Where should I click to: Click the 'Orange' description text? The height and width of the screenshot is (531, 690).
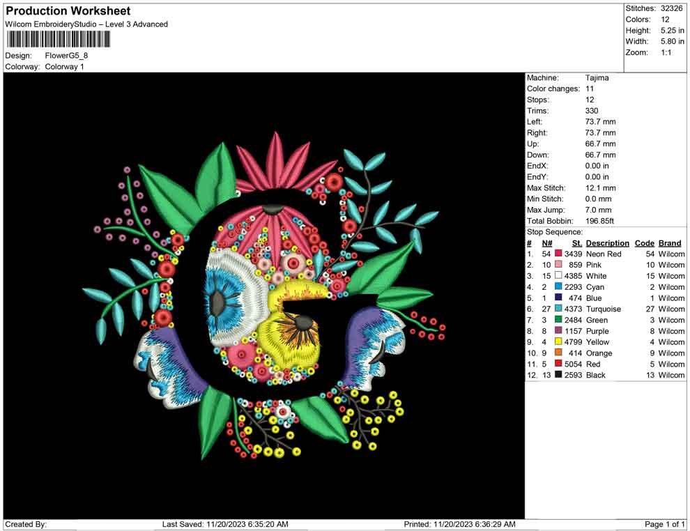tap(599, 353)
